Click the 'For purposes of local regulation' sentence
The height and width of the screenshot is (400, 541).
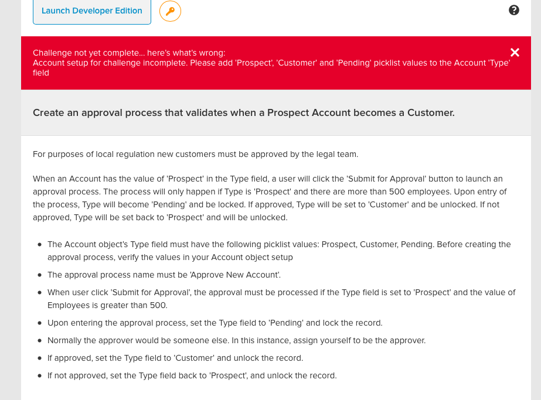195,155
